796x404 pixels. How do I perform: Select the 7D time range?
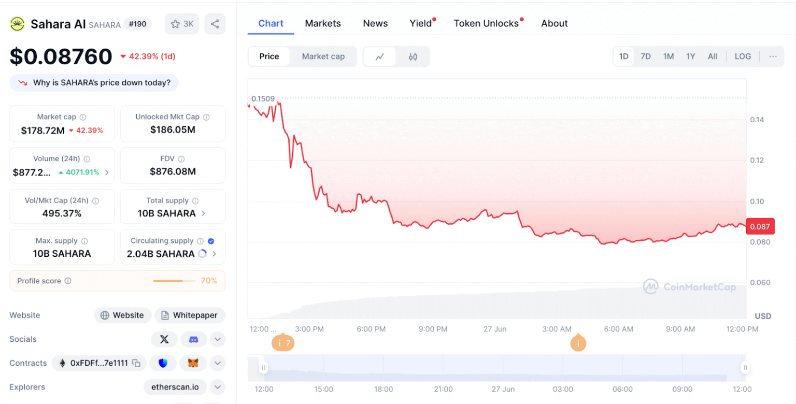click(x=646, y=56)
